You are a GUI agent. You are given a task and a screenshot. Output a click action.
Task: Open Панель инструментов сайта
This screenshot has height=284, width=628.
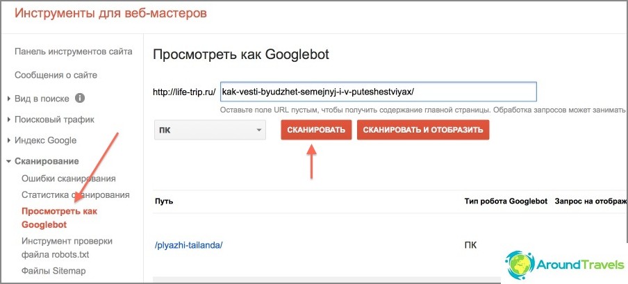point(74,51)
